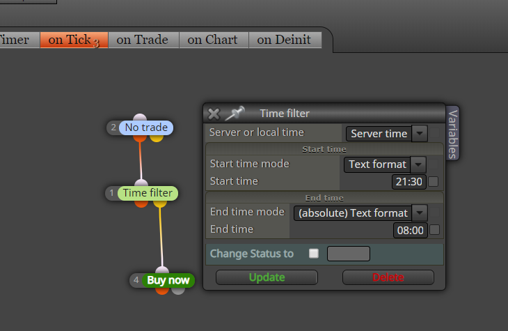The height and width of the screenshot is (331, 508).
Task: Click the top input connector of Time filter block
Action: (141, 183)
